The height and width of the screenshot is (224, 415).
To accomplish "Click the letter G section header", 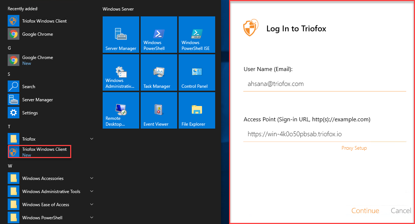I will pos(9,48).
